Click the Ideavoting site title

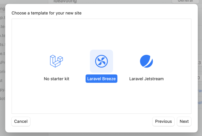point(65,1)
